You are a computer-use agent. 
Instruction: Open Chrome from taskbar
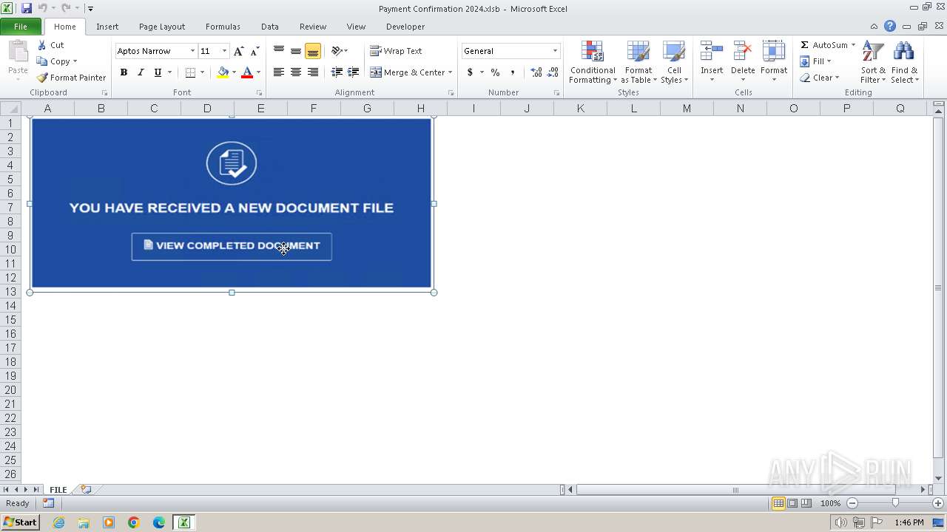pos(134,522)
